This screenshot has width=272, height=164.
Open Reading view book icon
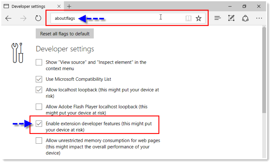pos(189,18)
